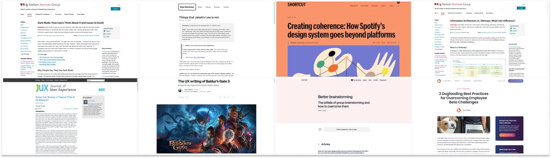The width and height of the screenshot is (551, 158).
Task: Click the back arrow beside Articles heading
Action: point(319,144)
